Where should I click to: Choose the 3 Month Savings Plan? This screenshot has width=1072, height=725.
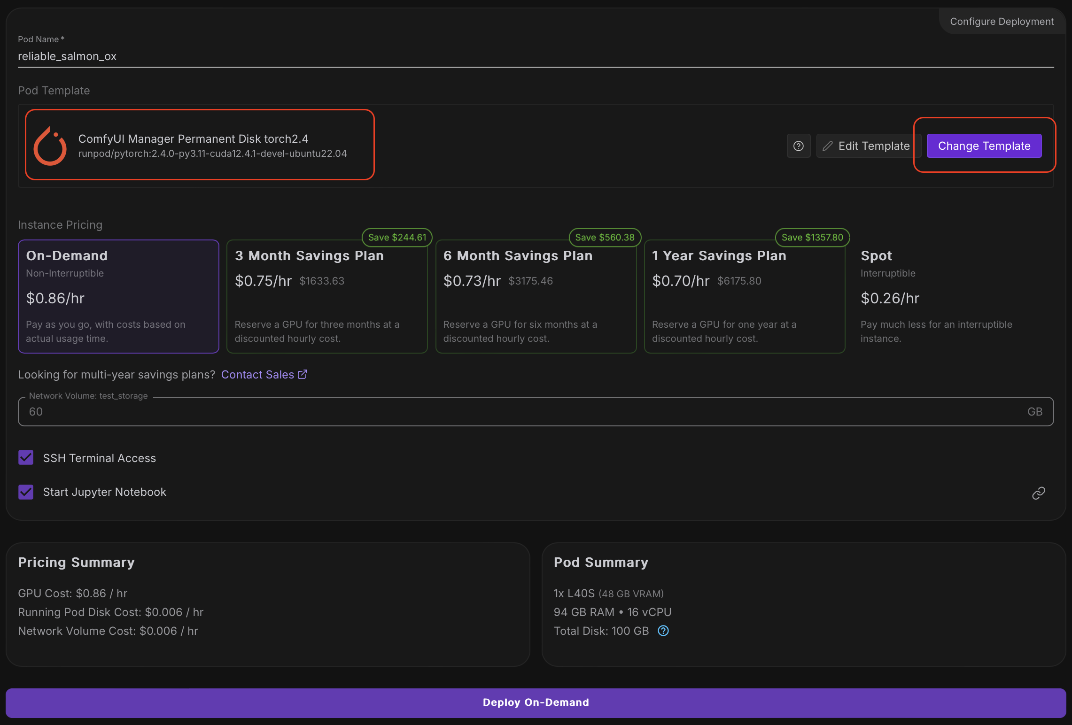pos(327,296)
